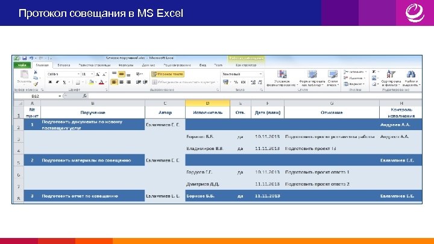Viewport: 434px width, 244px height.
Task: Open the File (Файл) tab
Action: 22,65
